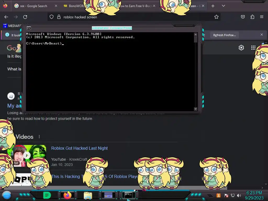Close the 'Earn Free V-Bucks' tab
The image size is (268, 201).
click(x=154, y=6)
